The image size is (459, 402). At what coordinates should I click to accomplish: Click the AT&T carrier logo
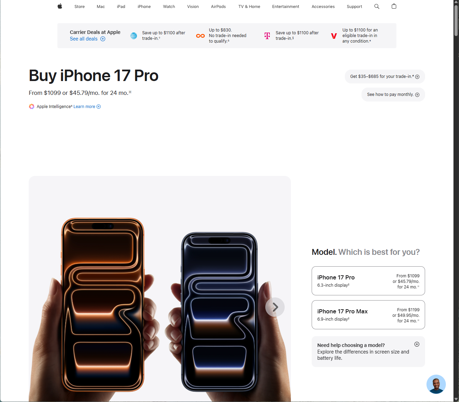tap(134, 36)
